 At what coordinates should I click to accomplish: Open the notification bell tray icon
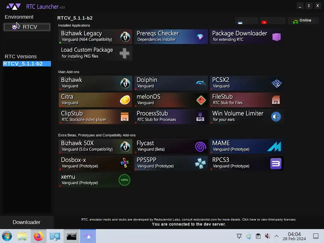pos(239,236)
